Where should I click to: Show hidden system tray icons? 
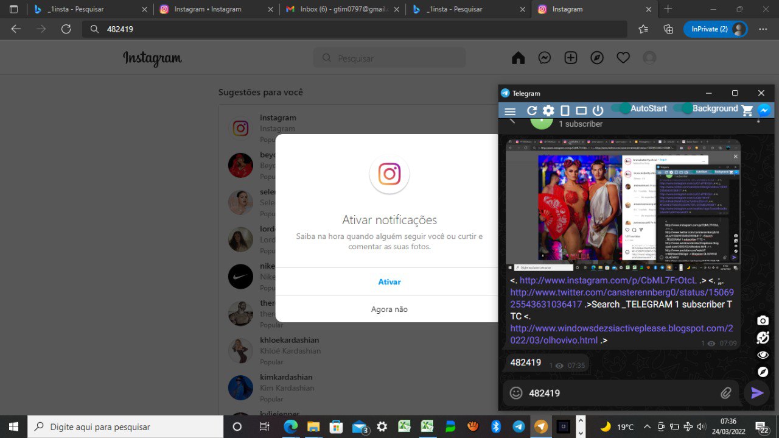click(x=646, y=426)
